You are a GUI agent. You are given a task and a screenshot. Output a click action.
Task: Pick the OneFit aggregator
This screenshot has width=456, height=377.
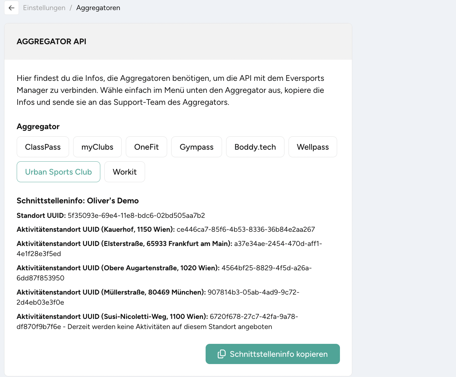pyautogui.click(x=146, y=147)
